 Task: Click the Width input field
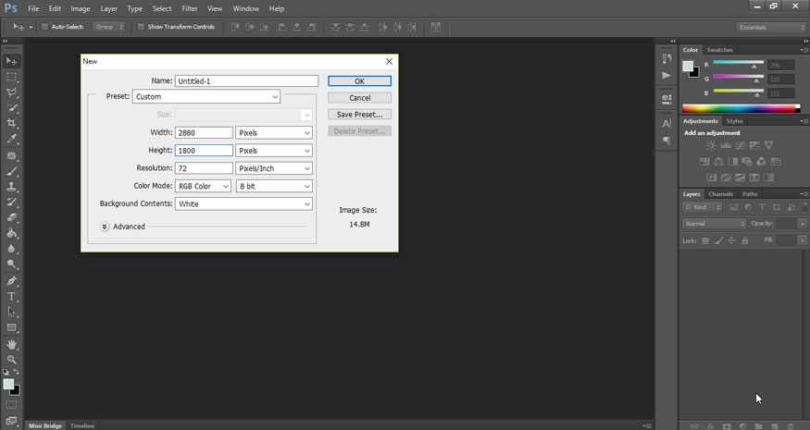click(204, 133)
